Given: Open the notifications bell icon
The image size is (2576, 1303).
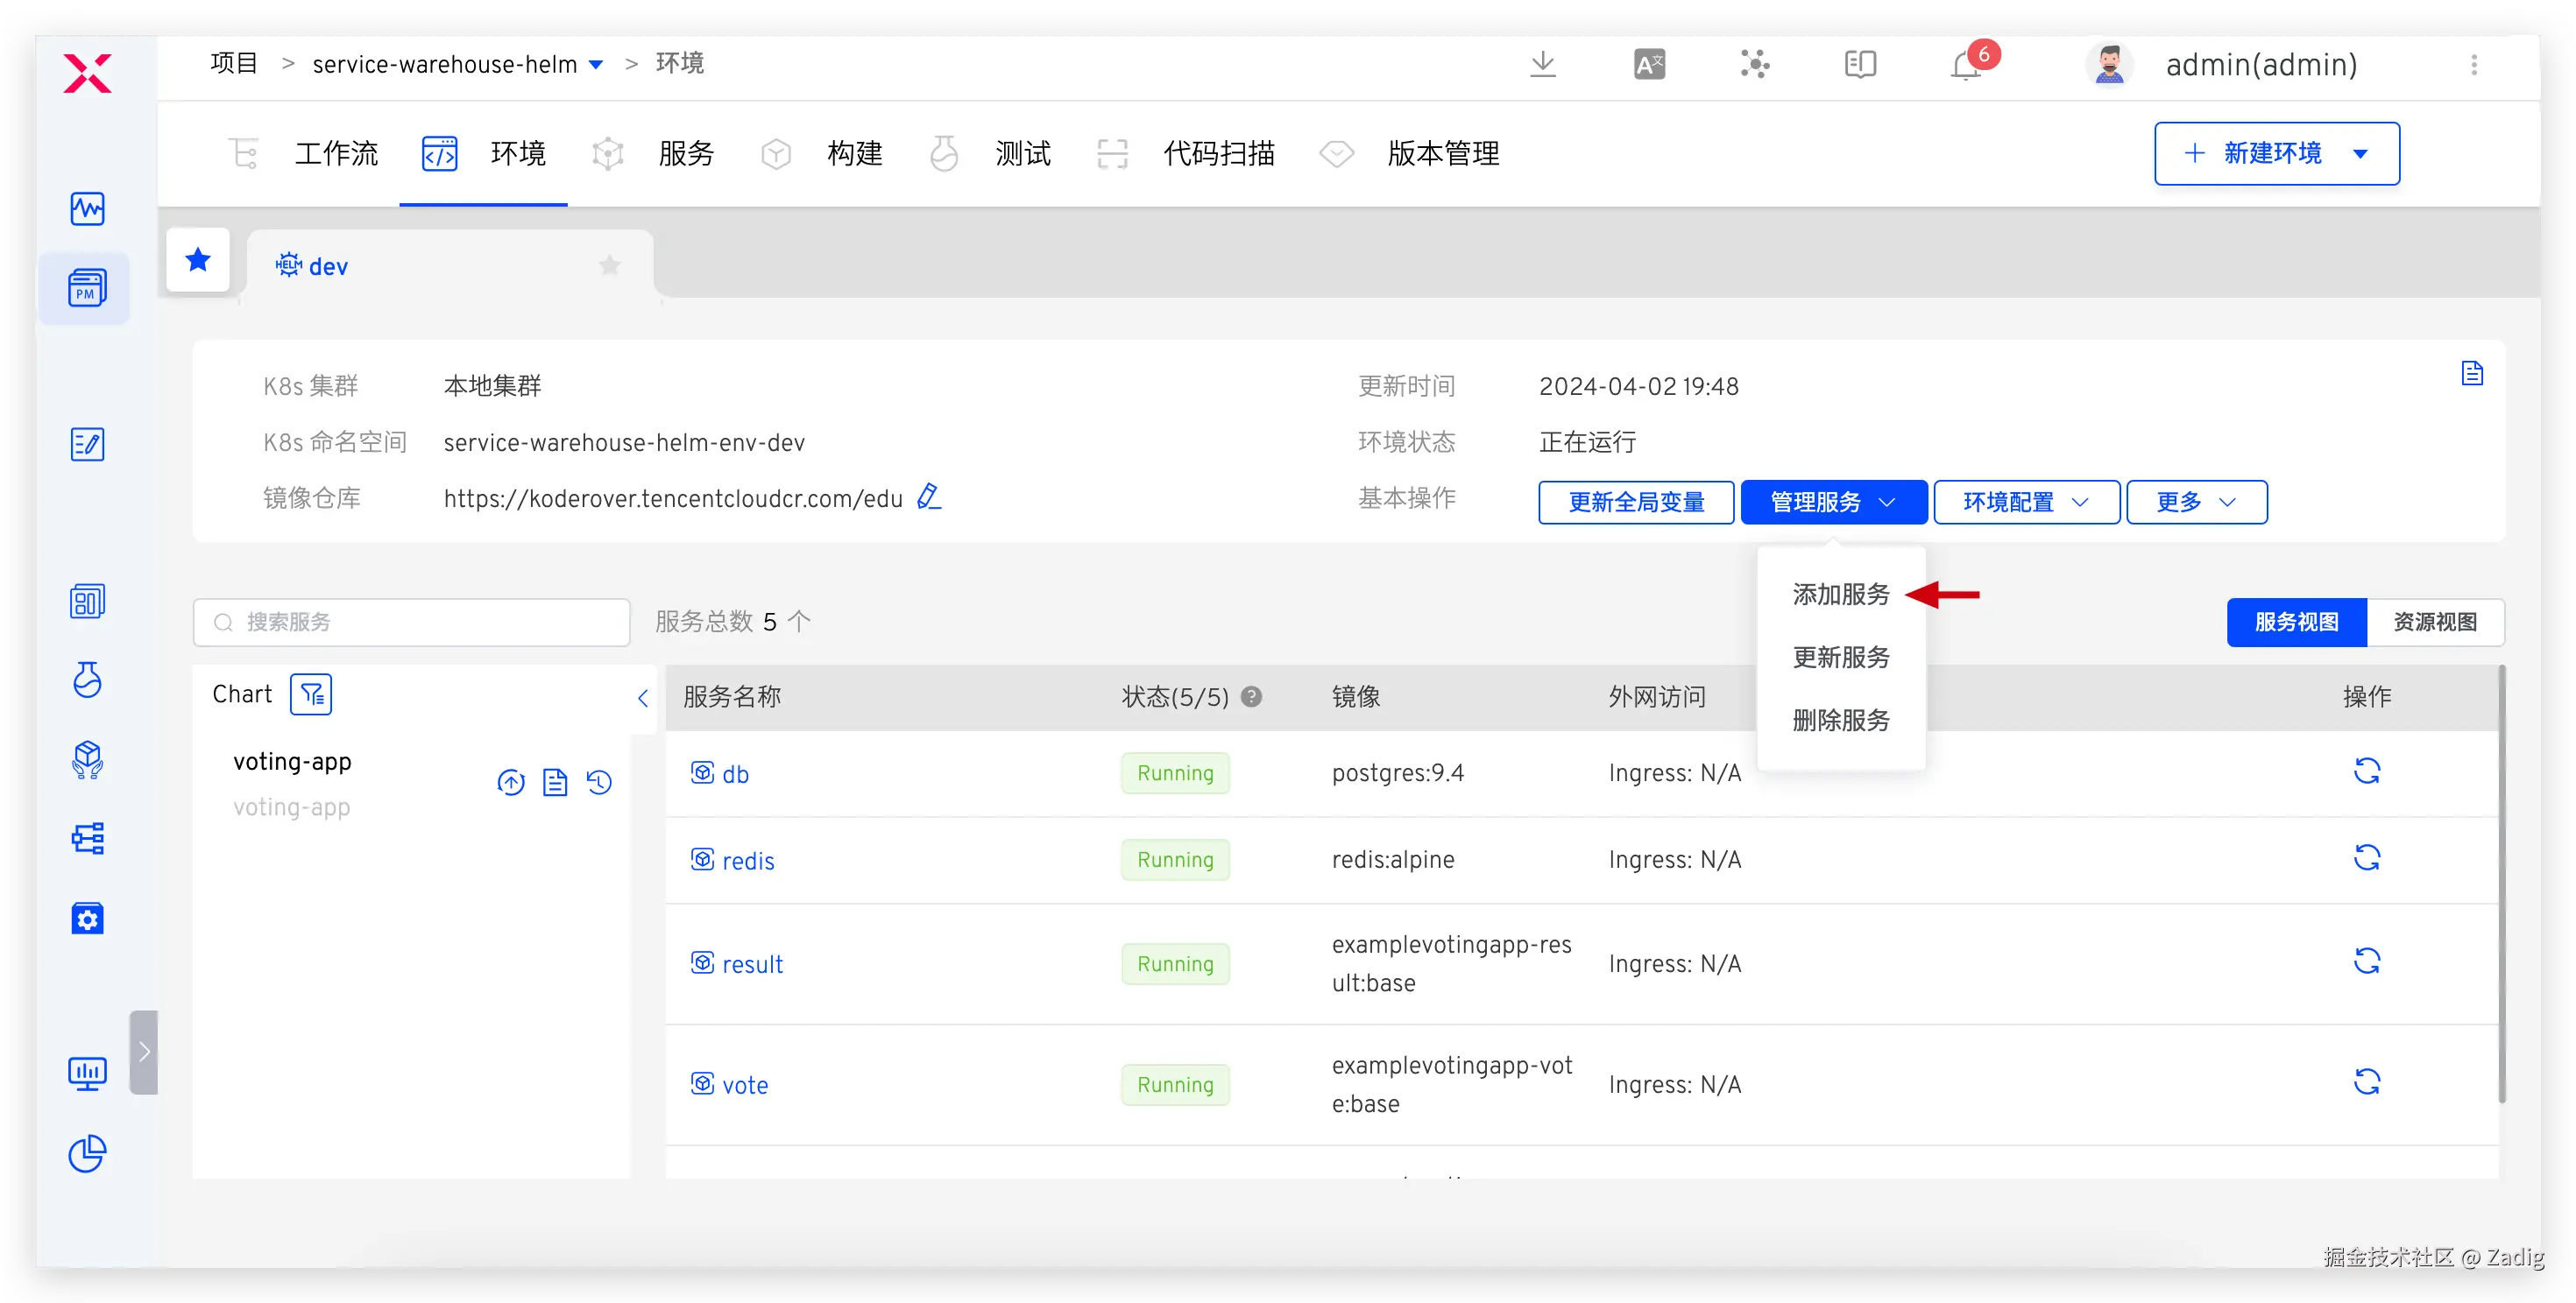Looking at the screenshot, I should (x=1964, y=67).
